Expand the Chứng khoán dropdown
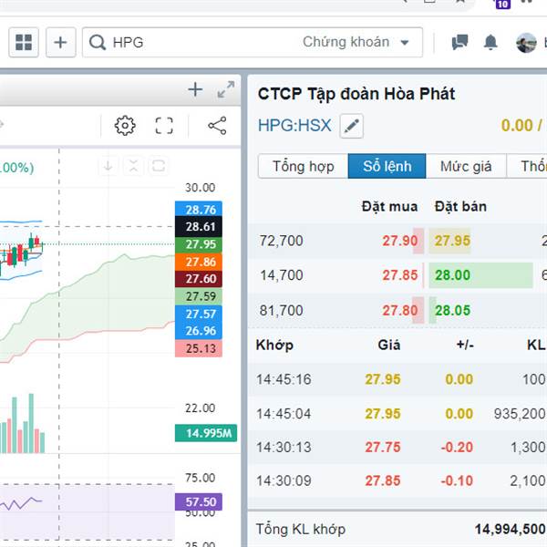This screenshot has height=547, width=547. (x=356, y=42)
